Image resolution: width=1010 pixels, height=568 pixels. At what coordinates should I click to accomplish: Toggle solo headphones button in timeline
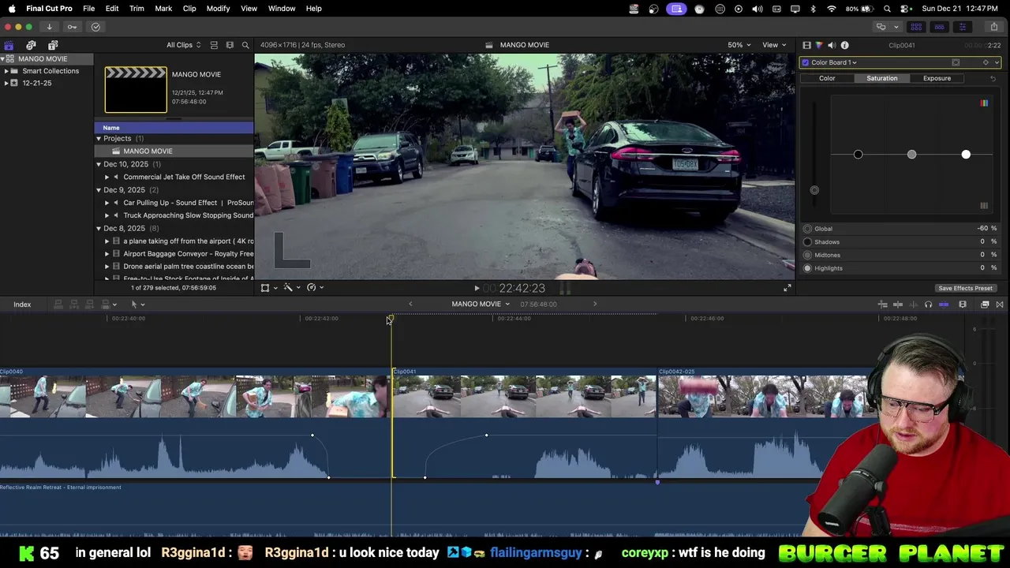(x=928, y=305)
